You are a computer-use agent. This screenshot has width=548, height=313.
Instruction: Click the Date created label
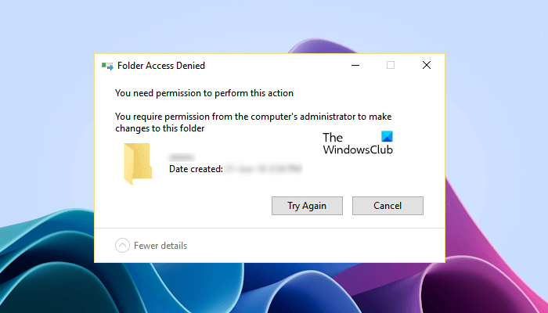(196, 169)
